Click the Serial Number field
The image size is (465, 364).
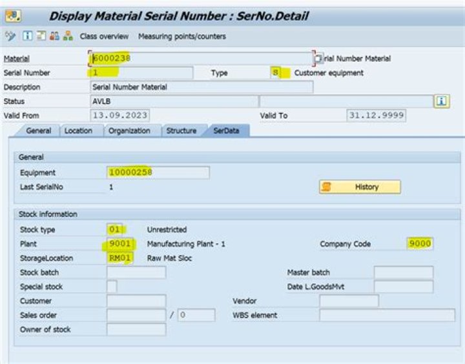coord(141,73)
